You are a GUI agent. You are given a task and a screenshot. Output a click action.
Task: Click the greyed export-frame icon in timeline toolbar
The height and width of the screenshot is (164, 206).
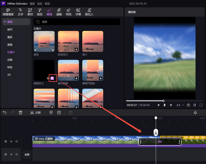(x=70, y=113)
